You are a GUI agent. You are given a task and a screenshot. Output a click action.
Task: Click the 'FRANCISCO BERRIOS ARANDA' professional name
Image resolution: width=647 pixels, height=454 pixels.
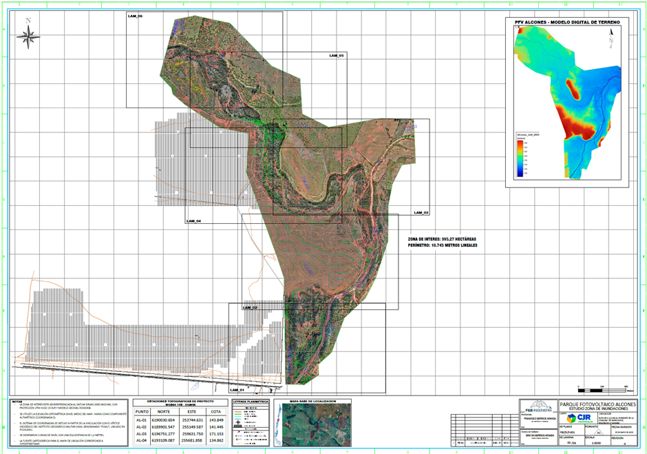click(540, 418)
